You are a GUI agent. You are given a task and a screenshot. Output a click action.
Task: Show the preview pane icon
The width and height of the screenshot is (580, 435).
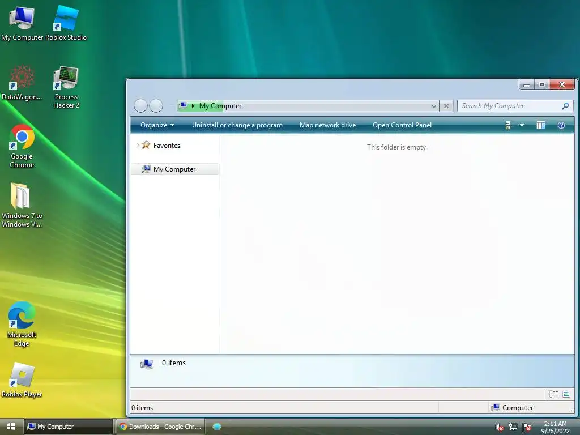541,125
